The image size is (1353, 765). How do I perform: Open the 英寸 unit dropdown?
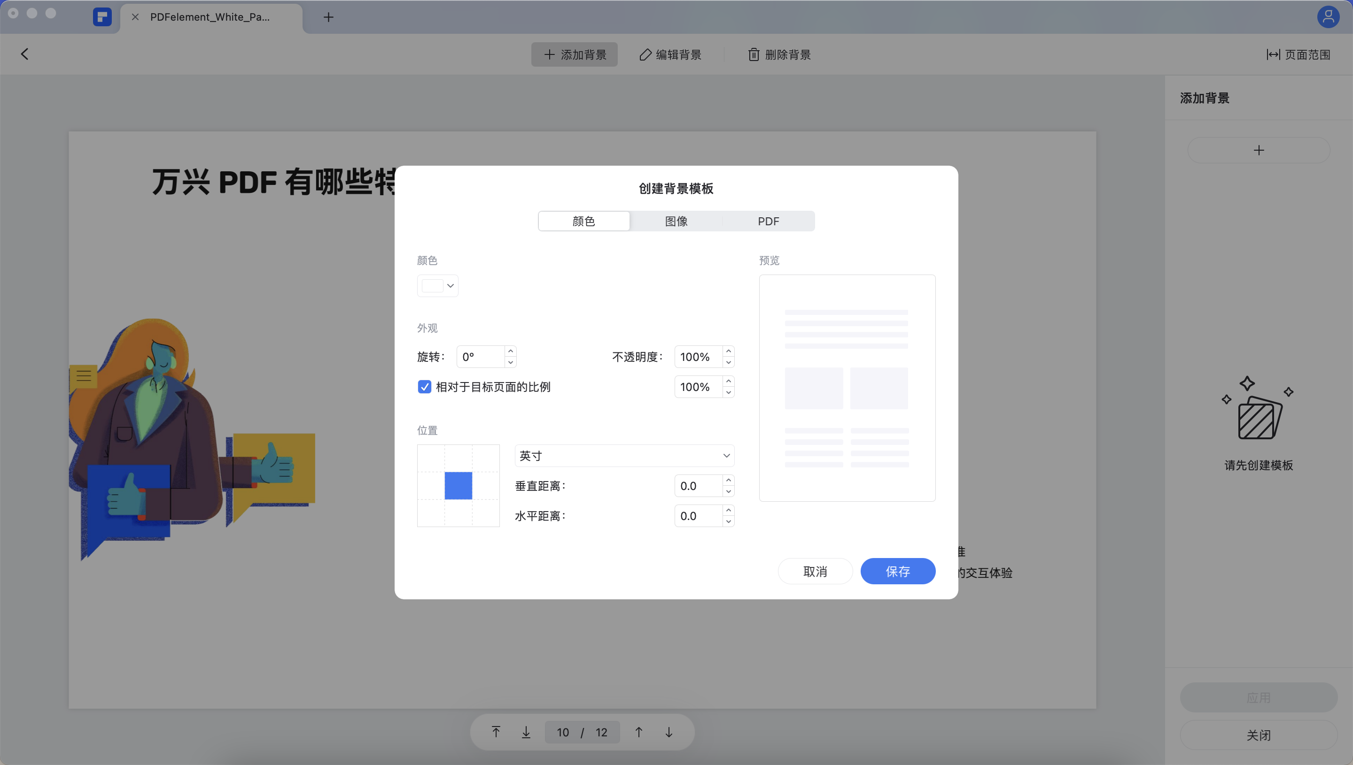[624, 456]
